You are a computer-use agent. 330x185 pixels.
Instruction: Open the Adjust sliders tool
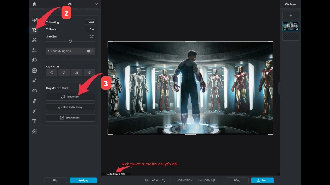34,50
